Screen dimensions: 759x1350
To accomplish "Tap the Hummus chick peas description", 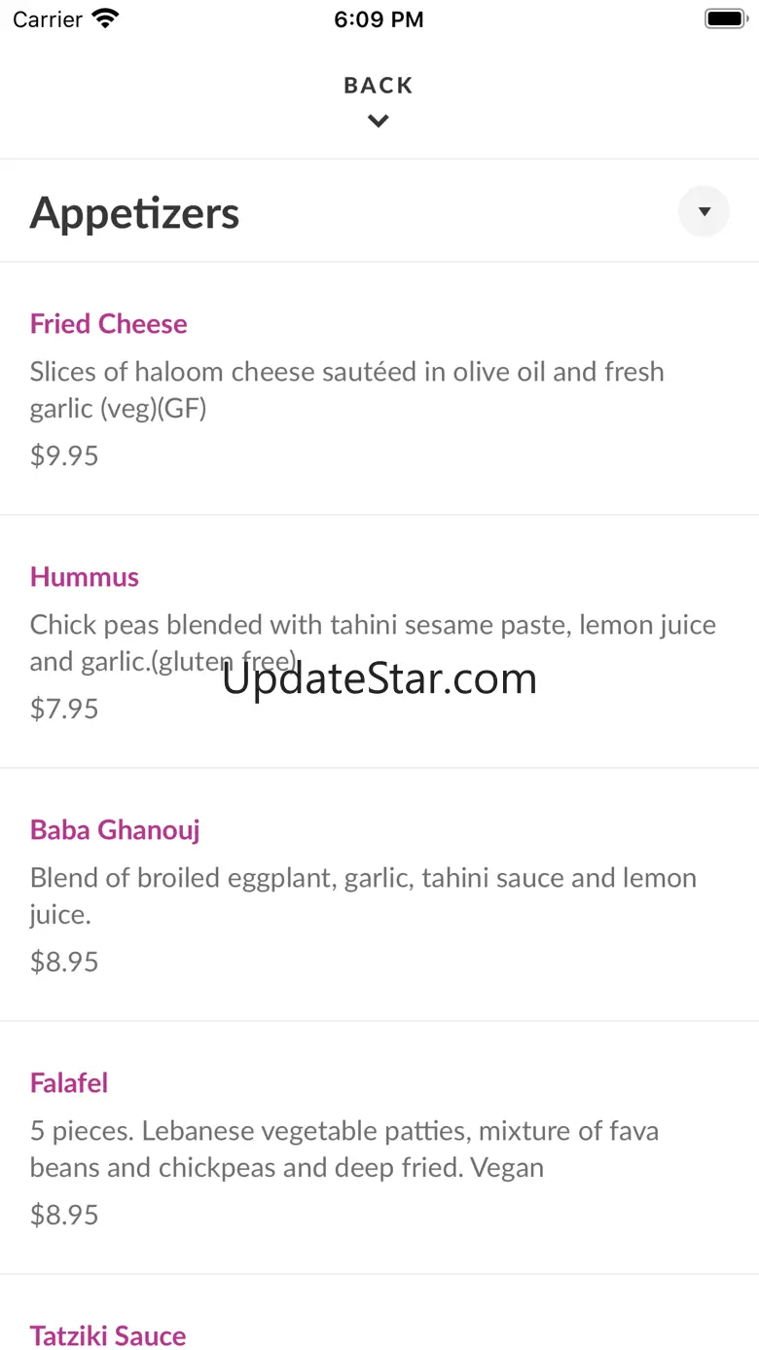I will point(373,642).
